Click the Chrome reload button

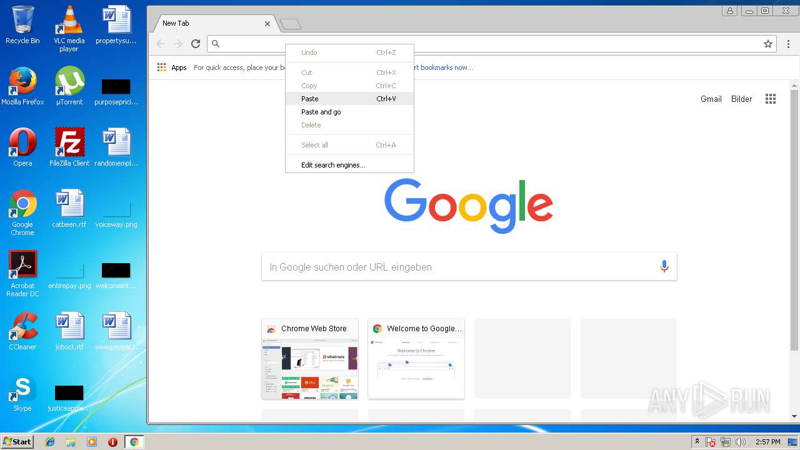click(196, 44)
